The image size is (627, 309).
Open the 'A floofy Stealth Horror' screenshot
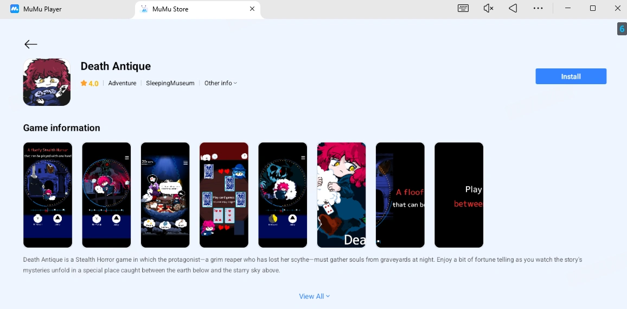click(48, 195)
